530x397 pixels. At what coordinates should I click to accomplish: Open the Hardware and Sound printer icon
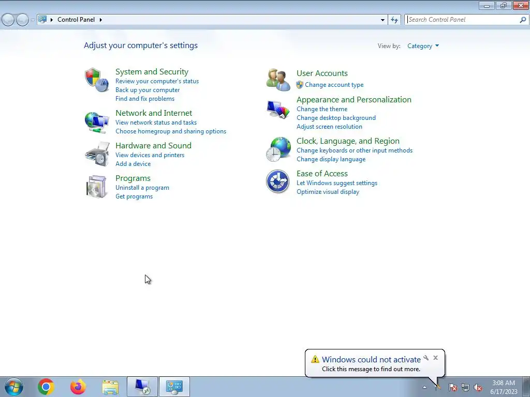click(97, 154)
